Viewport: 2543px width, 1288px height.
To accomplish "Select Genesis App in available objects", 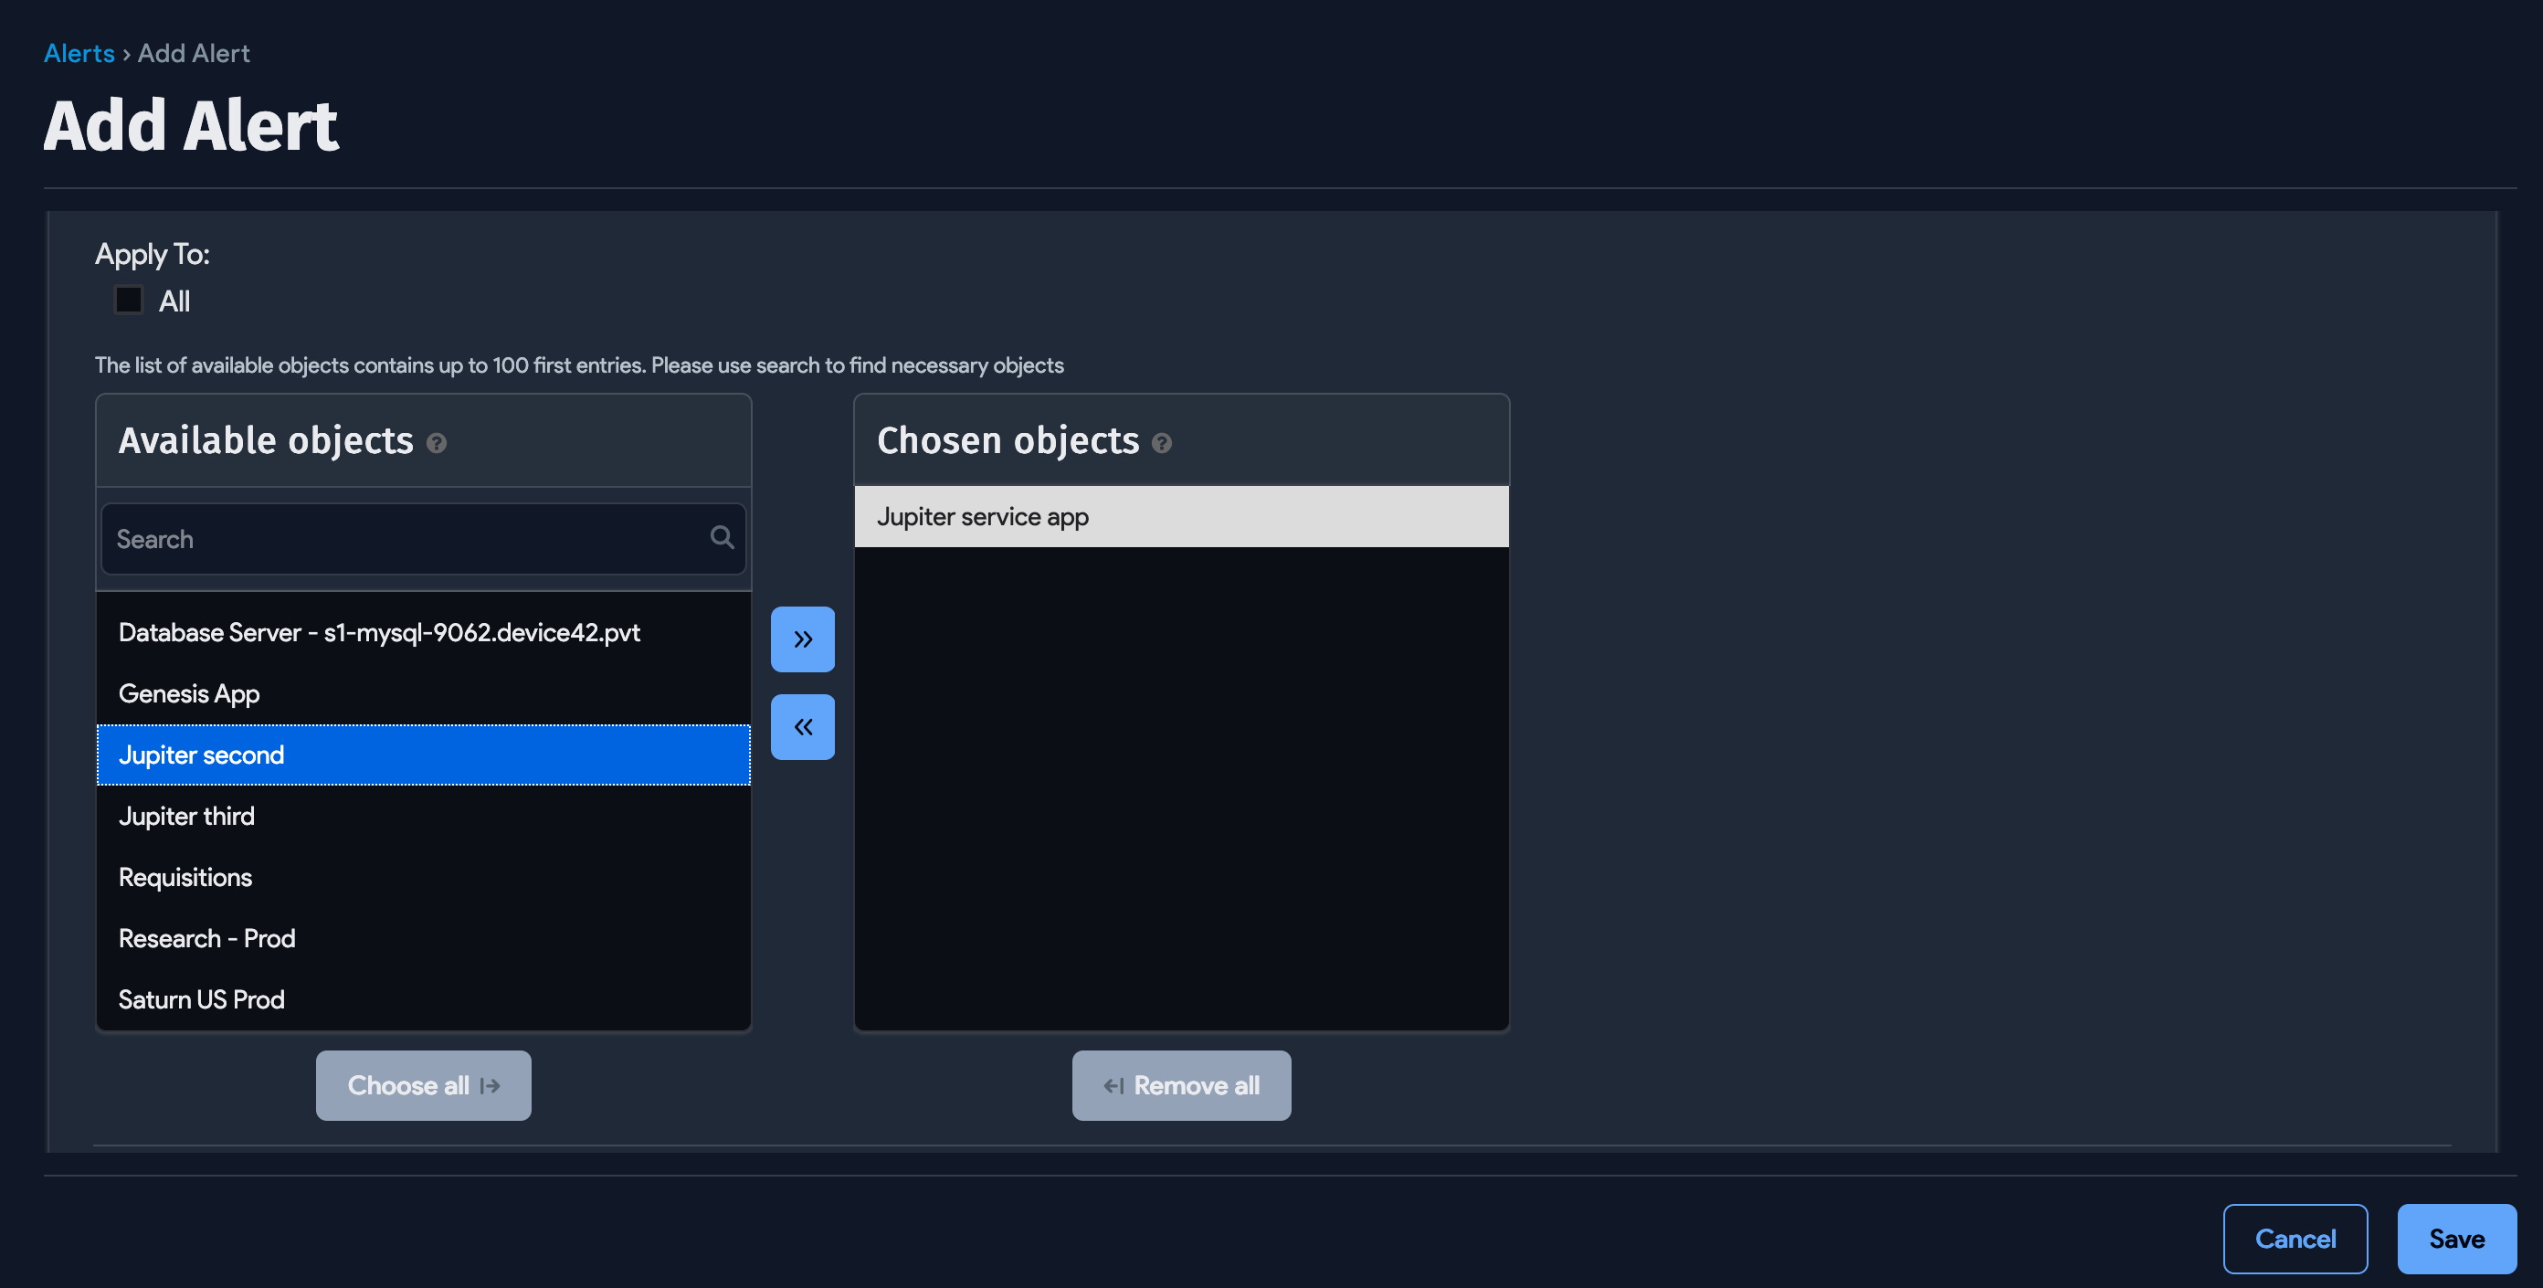I will (x=188, y=692).
